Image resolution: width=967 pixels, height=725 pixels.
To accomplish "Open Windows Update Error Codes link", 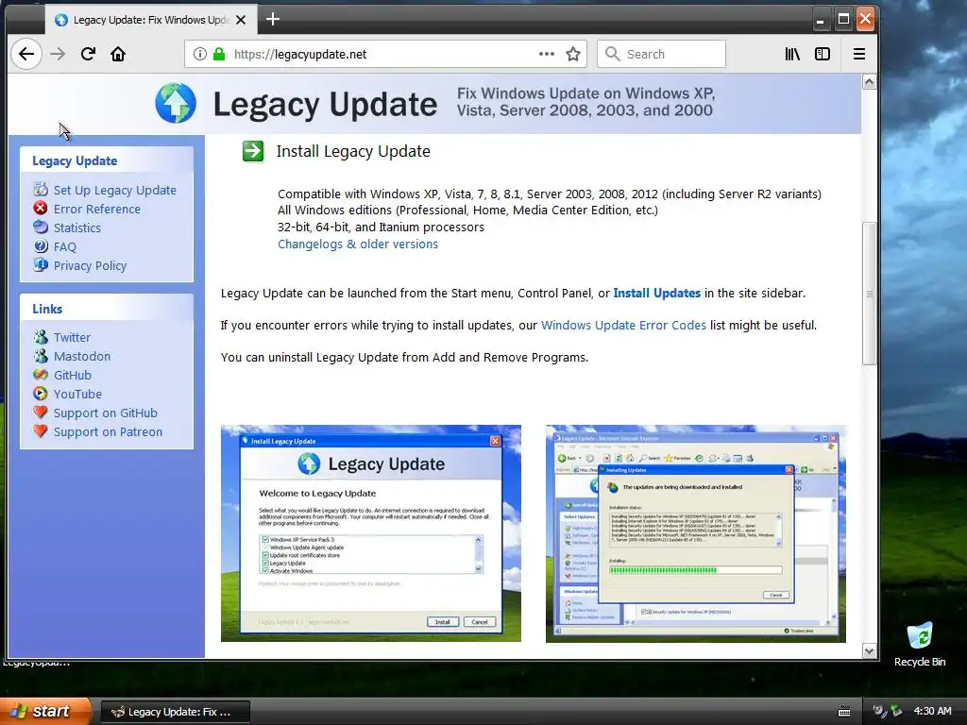I will click(x=623, y=325).
